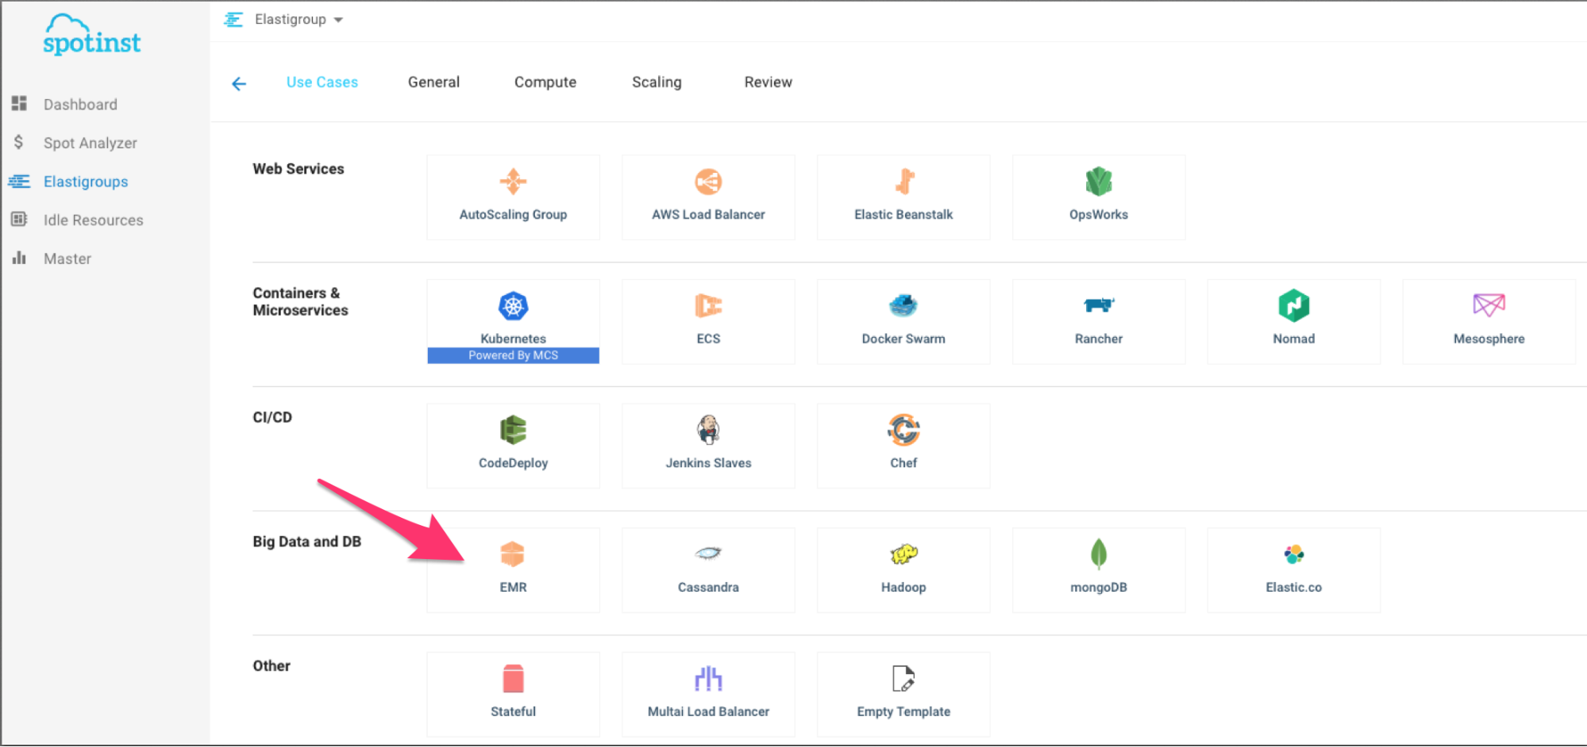Choose the Kubernetes use case tile

(513, 321)
